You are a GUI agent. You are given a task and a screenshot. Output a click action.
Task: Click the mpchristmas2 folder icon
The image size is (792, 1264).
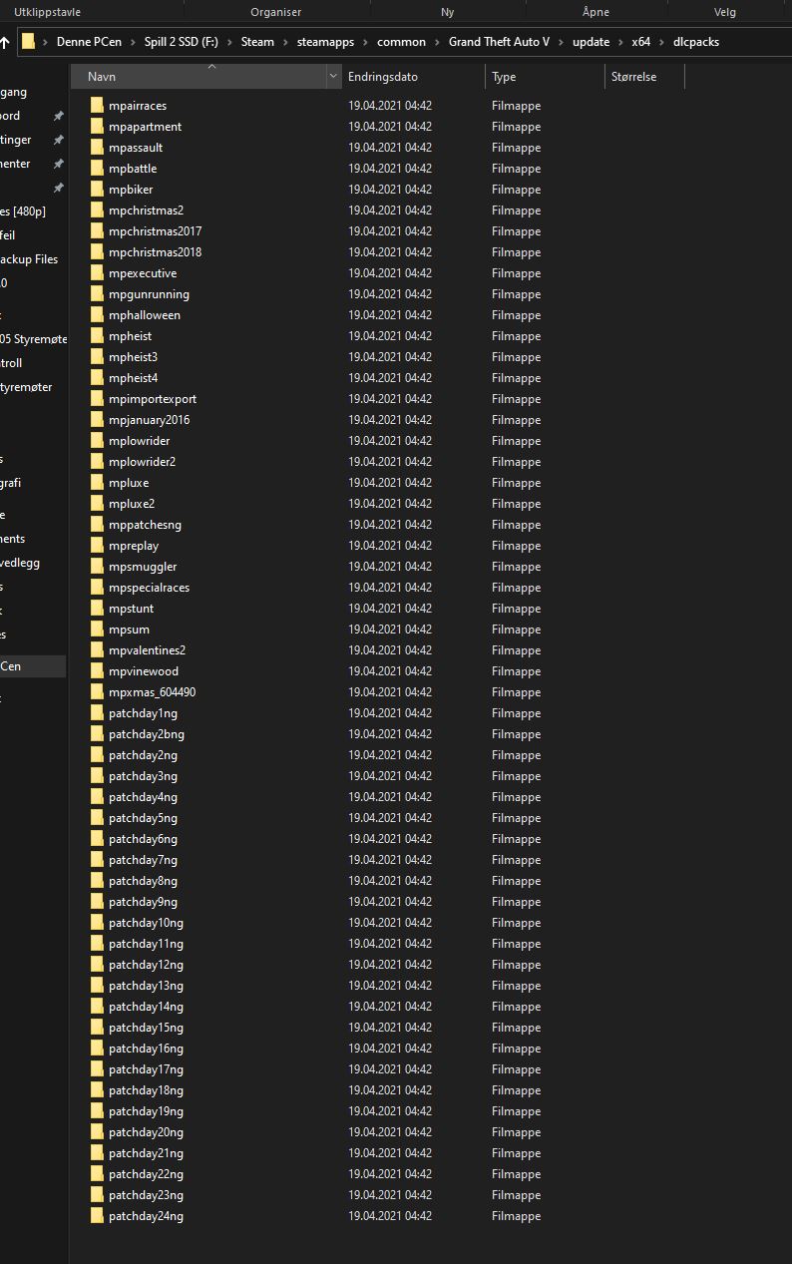(x=97, y=211)
